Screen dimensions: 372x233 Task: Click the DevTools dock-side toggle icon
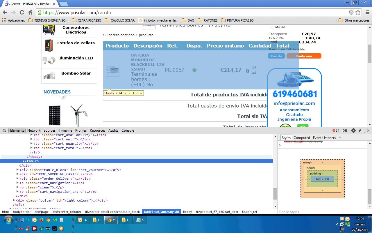(361, 130)
